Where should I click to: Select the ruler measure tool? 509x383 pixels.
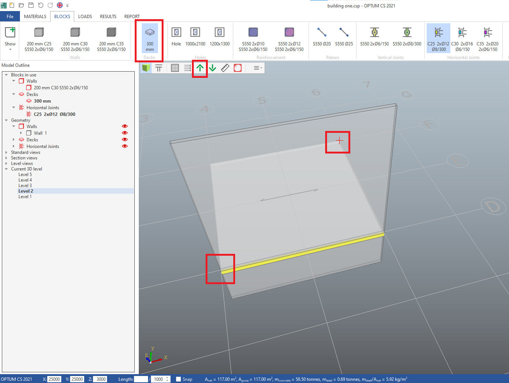(x=225, y=68)
